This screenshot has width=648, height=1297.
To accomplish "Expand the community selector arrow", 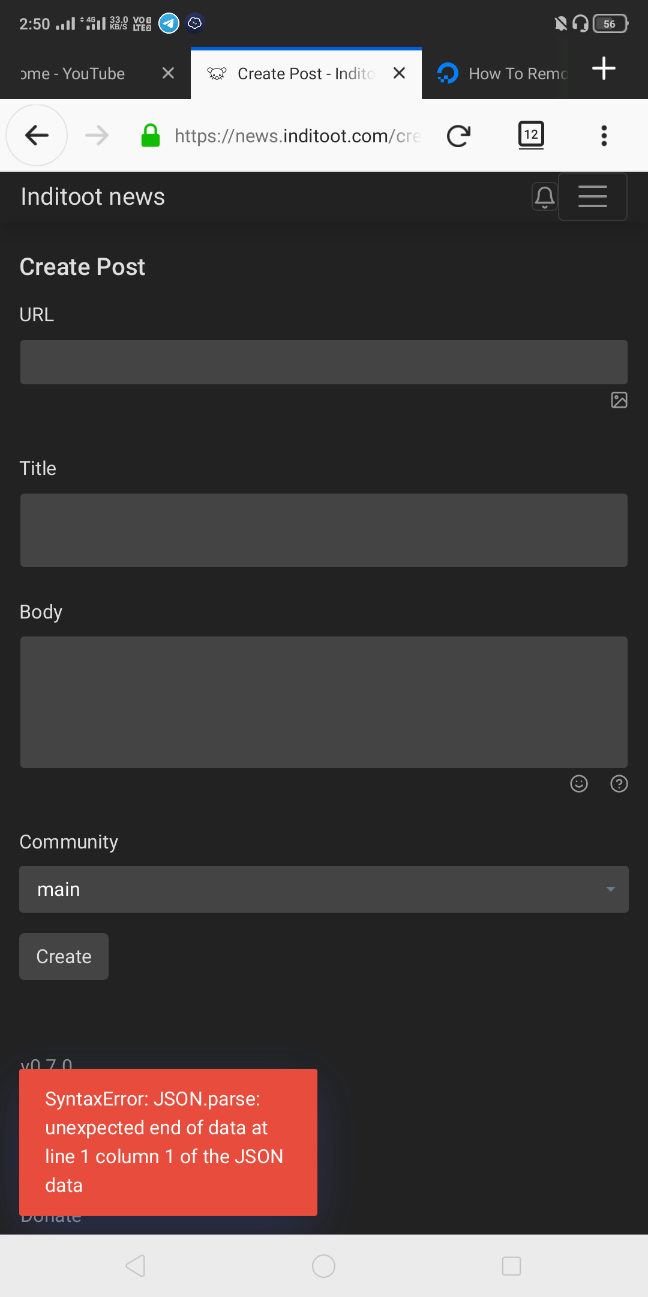I will tap(610, 889).
